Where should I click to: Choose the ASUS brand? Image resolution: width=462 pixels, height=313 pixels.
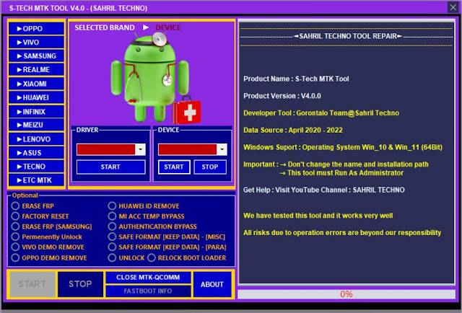pos(36,153)
